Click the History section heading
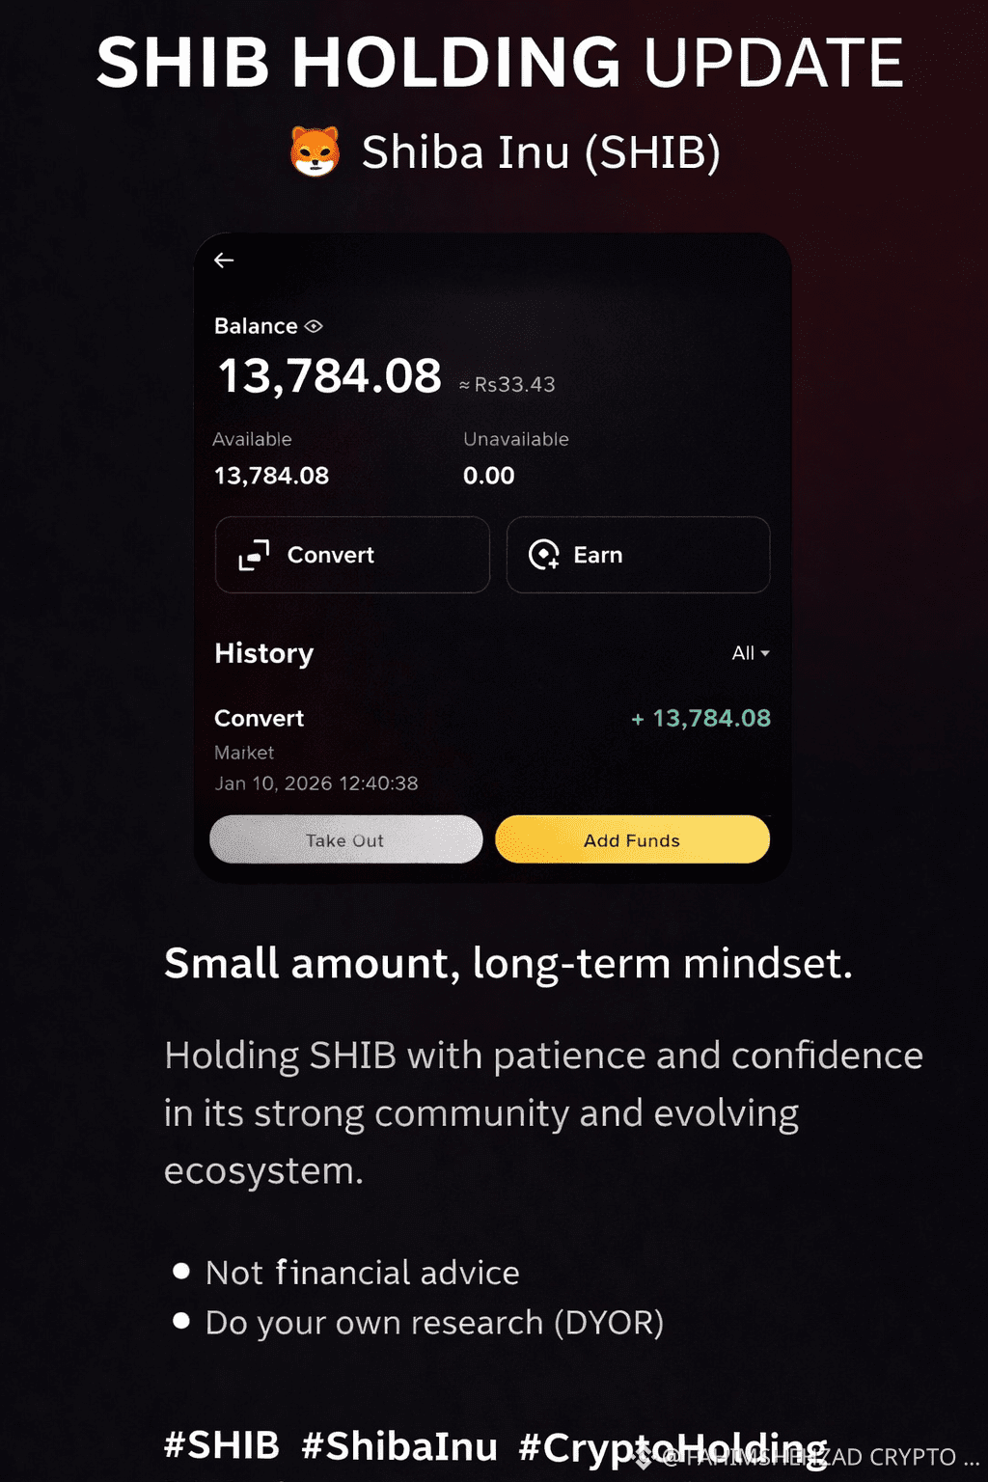Screen dimensions: 988x1482 click(x=263, y=653)
